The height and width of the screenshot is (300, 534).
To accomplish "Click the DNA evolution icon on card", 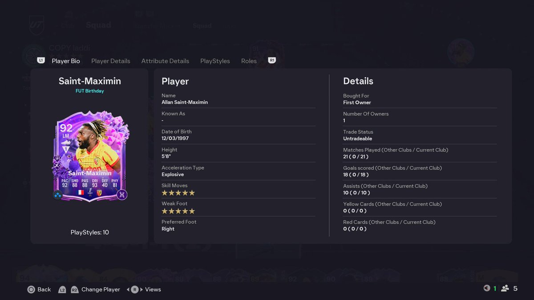I will pyautogui.click(x=122, y=194).
